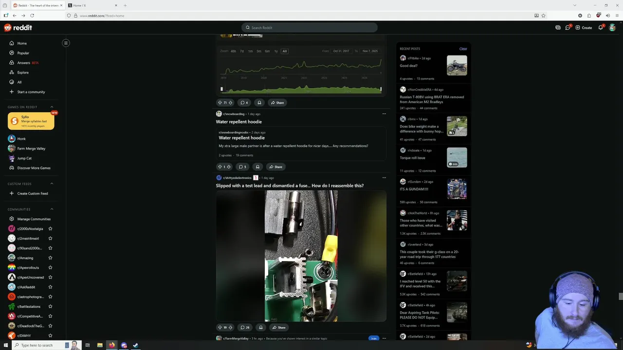This screenshot has height=350, width=623.
Task: Collapse the Games on Reddit section
Action: coord(52,107)
